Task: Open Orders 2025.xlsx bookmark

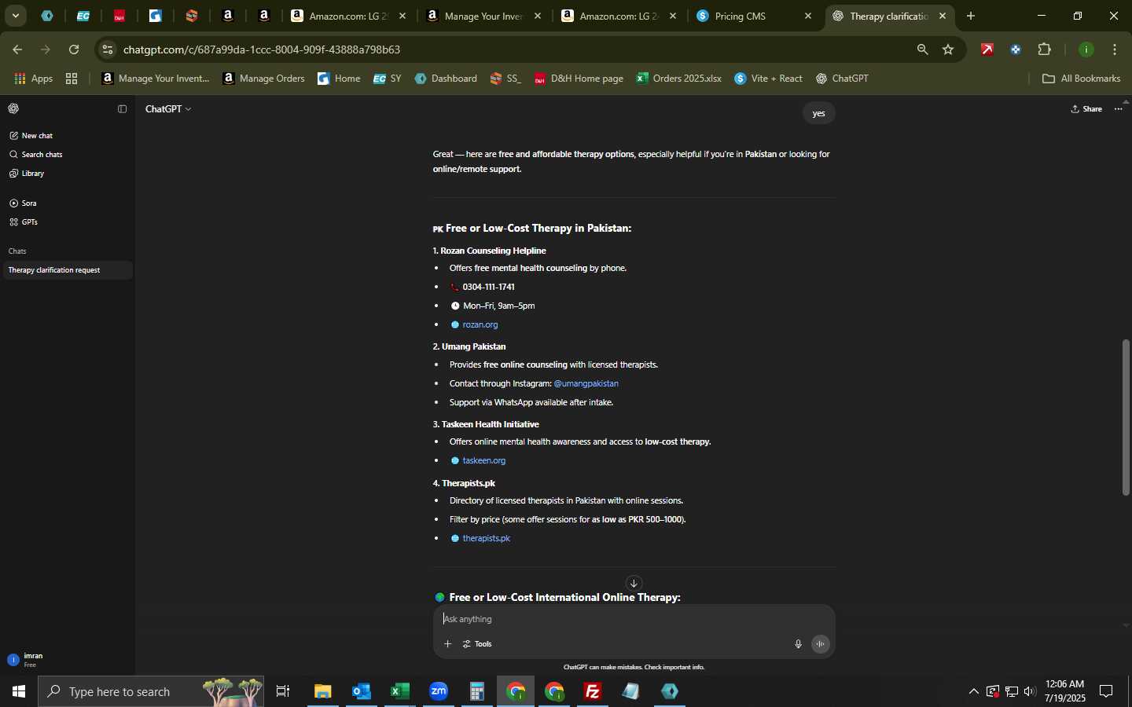Action: point(679,79)
